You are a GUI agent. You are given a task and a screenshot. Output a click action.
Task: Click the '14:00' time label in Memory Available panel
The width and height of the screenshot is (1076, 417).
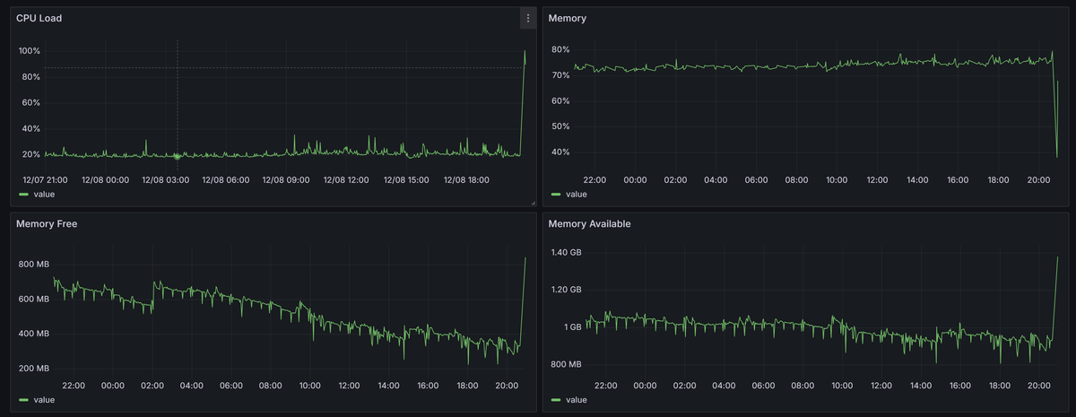tap(920, 386)
